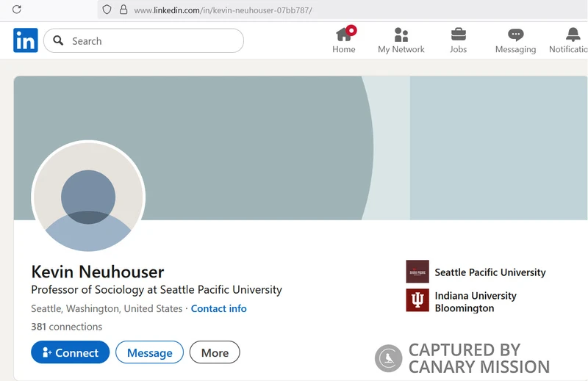
Task: Open the Contact info link
Action: (x=218, y=308)
